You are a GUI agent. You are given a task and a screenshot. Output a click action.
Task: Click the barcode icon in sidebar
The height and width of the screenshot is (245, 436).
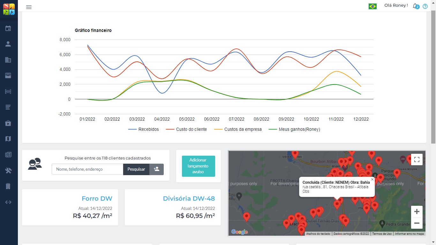8,92
